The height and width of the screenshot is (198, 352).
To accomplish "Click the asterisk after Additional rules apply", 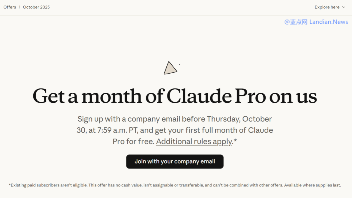I will 235,141.
